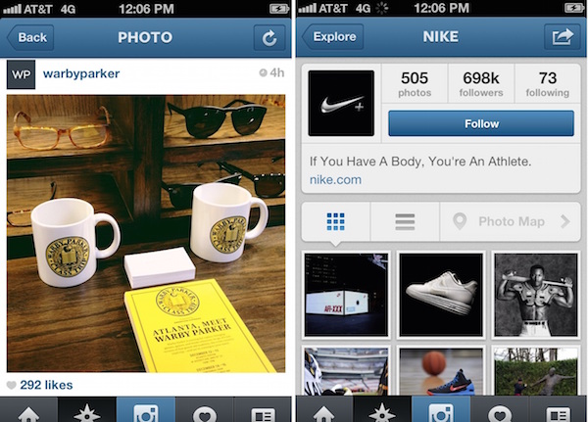Open the Home tab on left phone
The width and height of the screenshot is (588, 422).
click(28, 410)
